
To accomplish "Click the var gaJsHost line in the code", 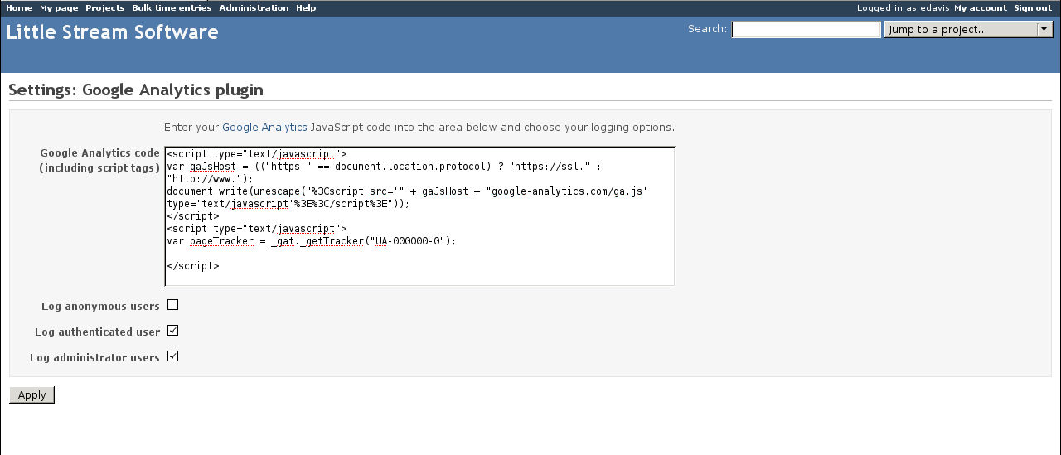I will [x=384, y=172].
